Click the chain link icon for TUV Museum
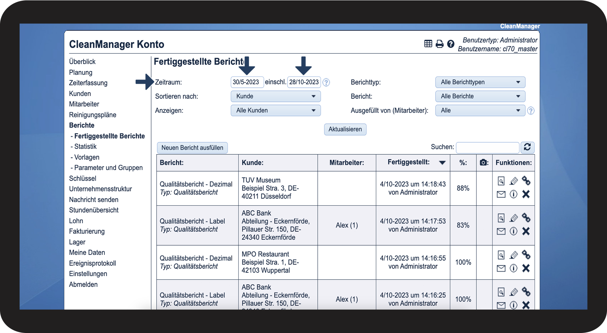607x333 pixels. click(526, 180)
